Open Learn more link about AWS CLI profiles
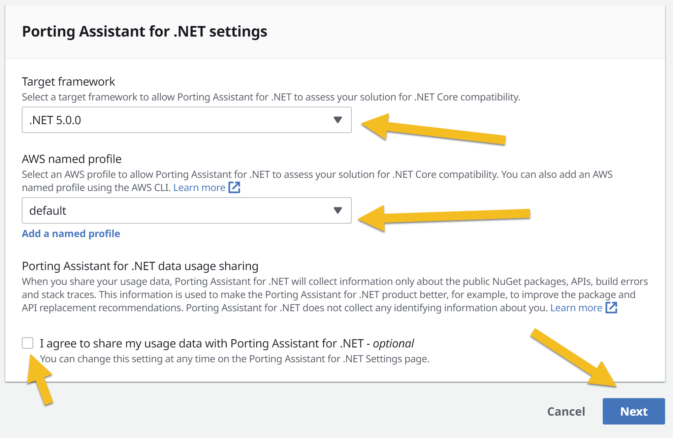 [199, 187]
